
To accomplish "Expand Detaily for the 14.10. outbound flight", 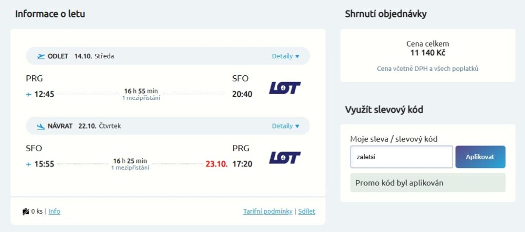I will [x=286, y=56].
